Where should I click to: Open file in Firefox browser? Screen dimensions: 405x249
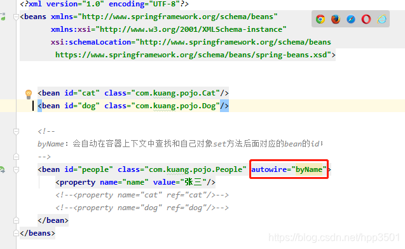pyautogui.click(x=336, y=19)
